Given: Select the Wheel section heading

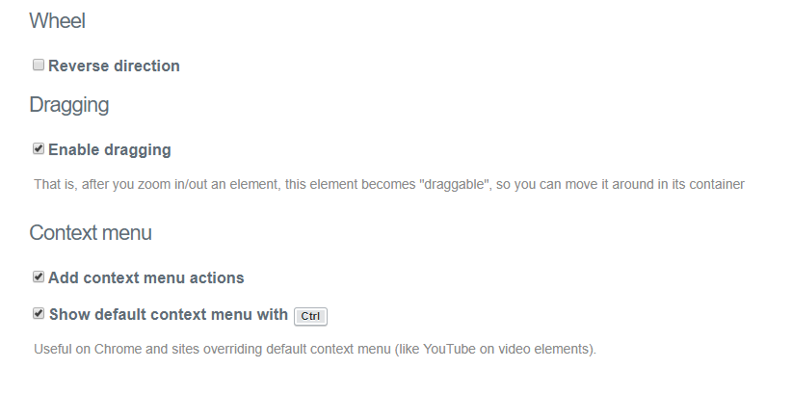Looking at the screenshot, I should point(57,21).
